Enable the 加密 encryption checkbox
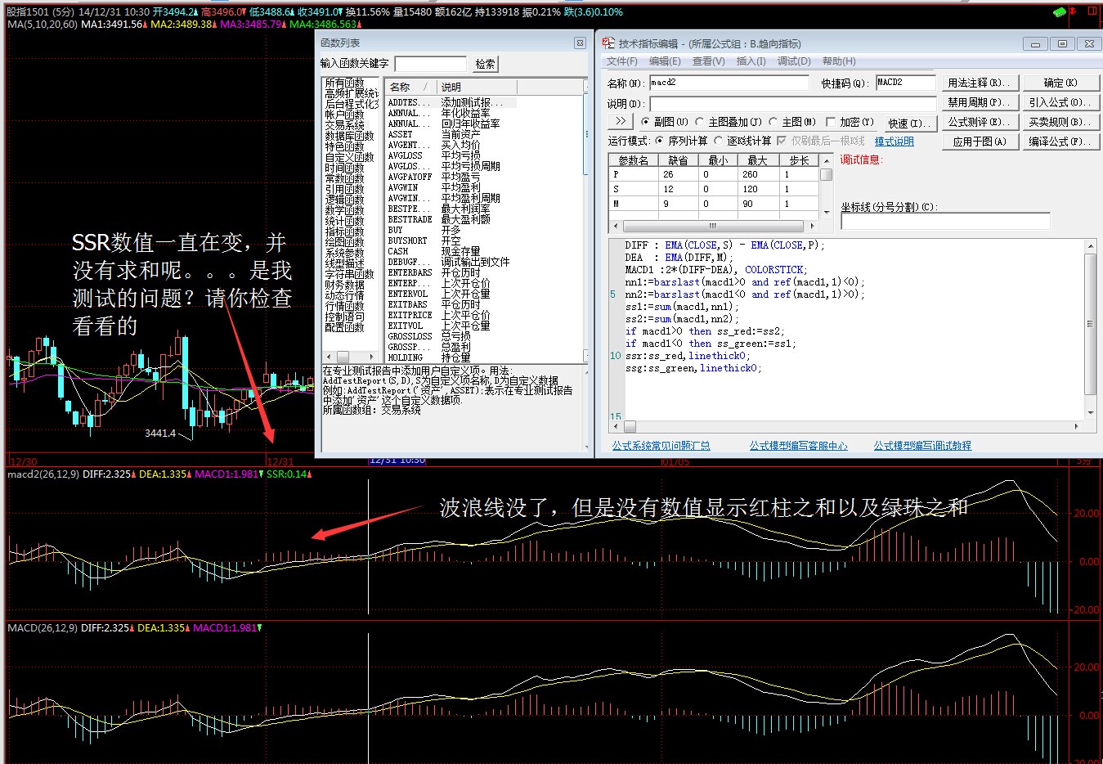The image size is (1103, 764). pyautogui.click(x=831, y=122)
